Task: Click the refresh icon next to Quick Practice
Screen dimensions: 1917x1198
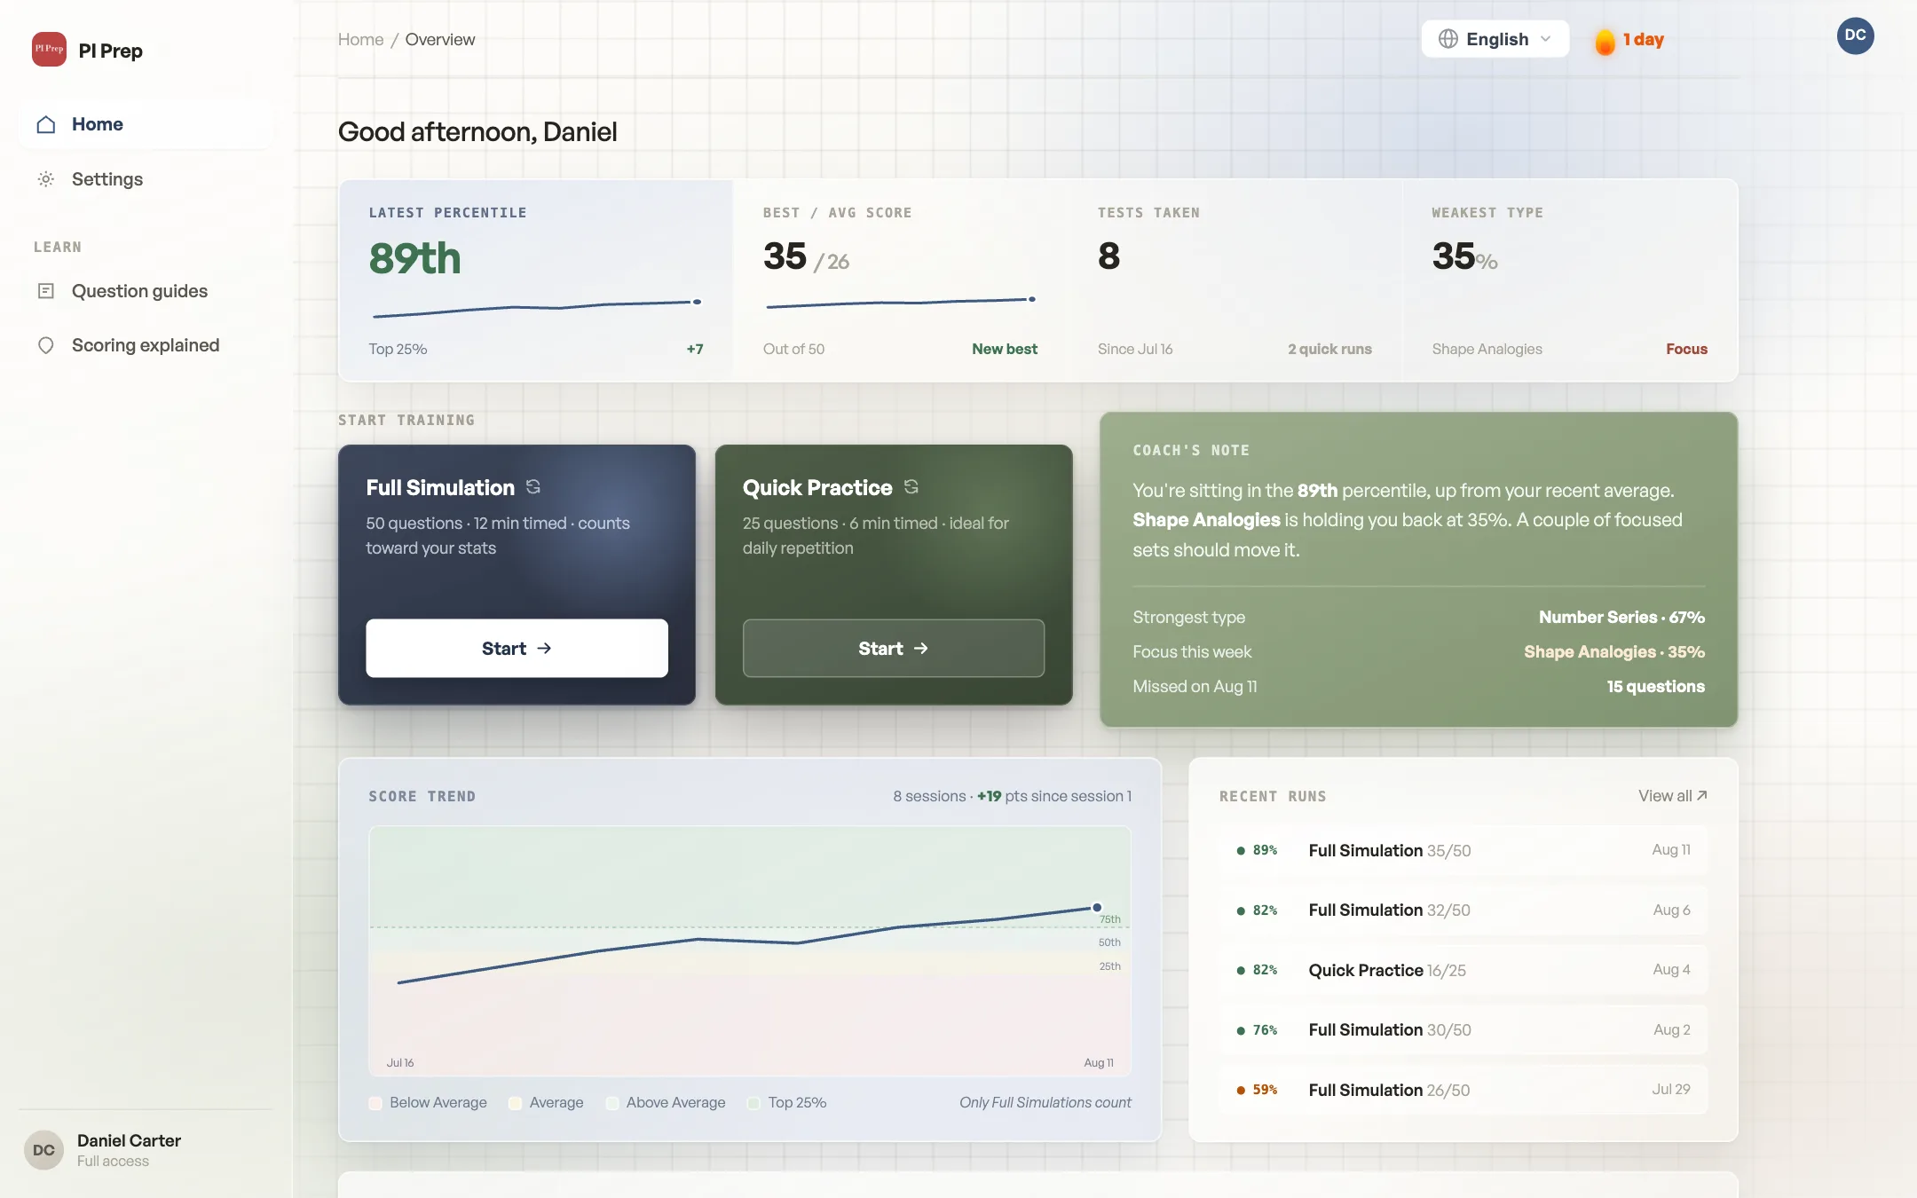Action: click(911, 487)
